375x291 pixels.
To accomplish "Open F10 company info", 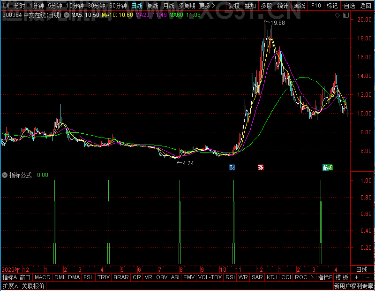I will point(316,6).
